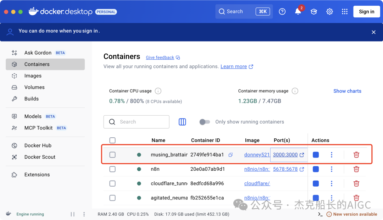Open the global Search box with ⌘K
Viewport: 383px width, 220px height.
[x=244, y=11]
